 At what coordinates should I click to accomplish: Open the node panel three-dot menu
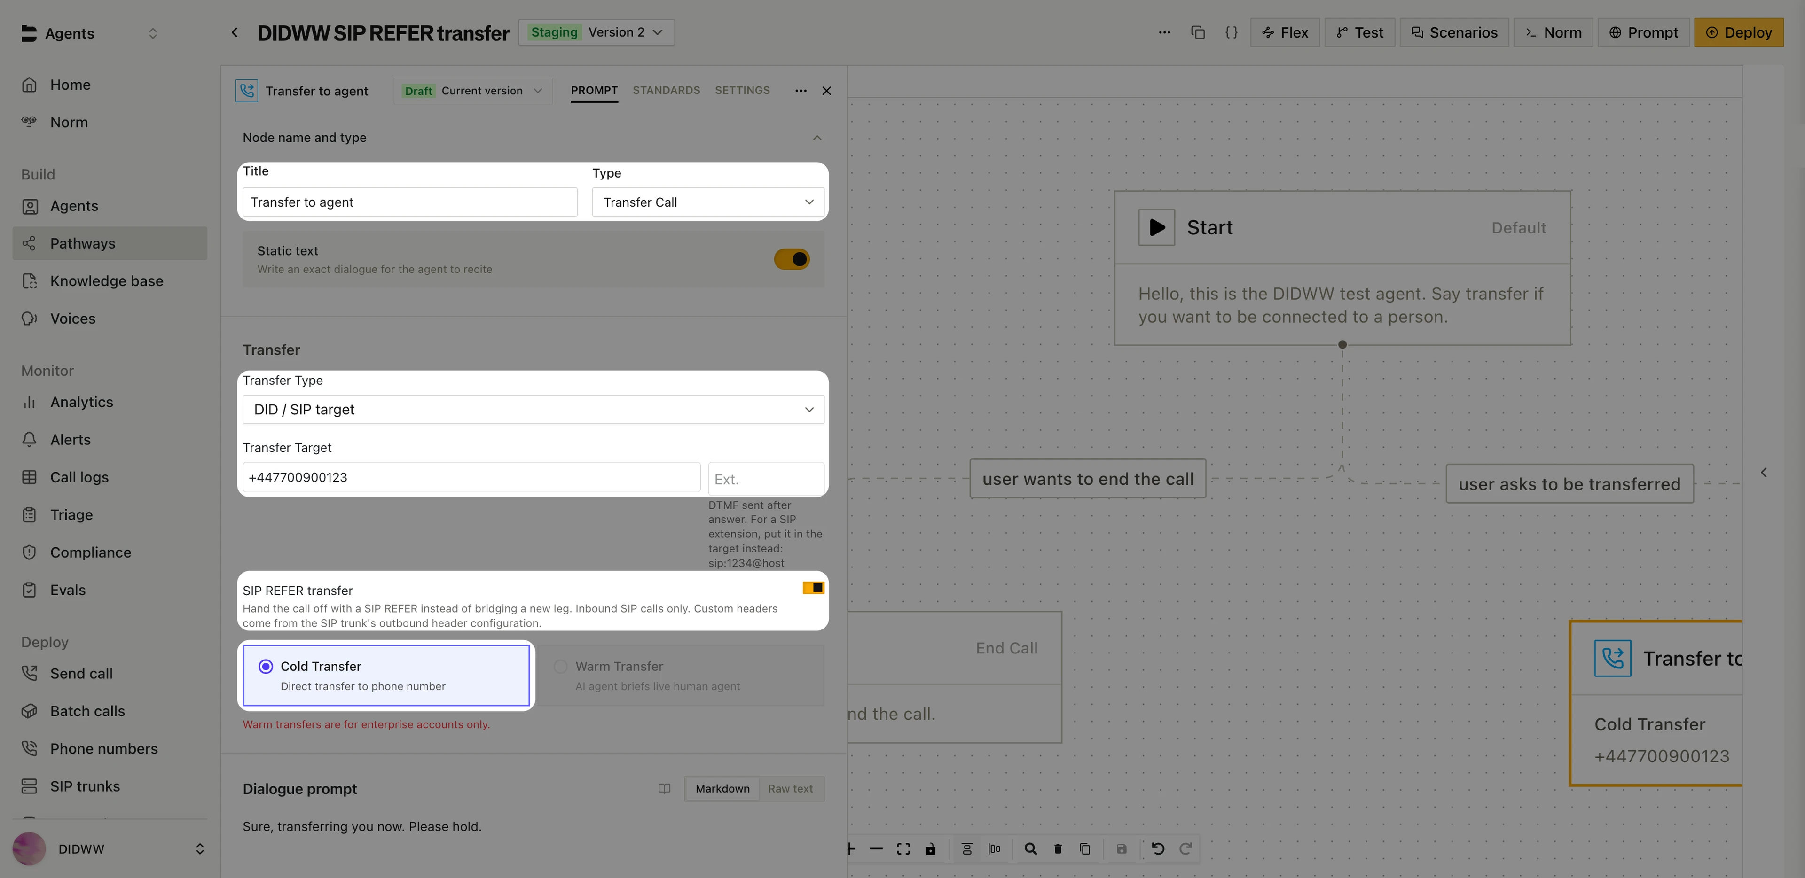click(801, 90)
